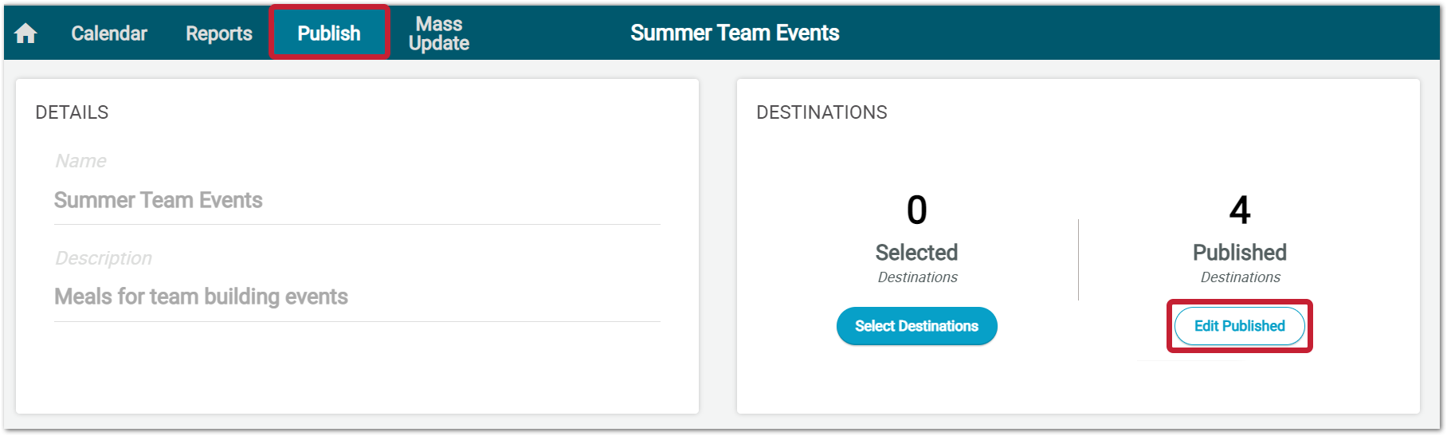1447x436 pixels.
Task: Click the Name field label
Action: coord(80,161)
